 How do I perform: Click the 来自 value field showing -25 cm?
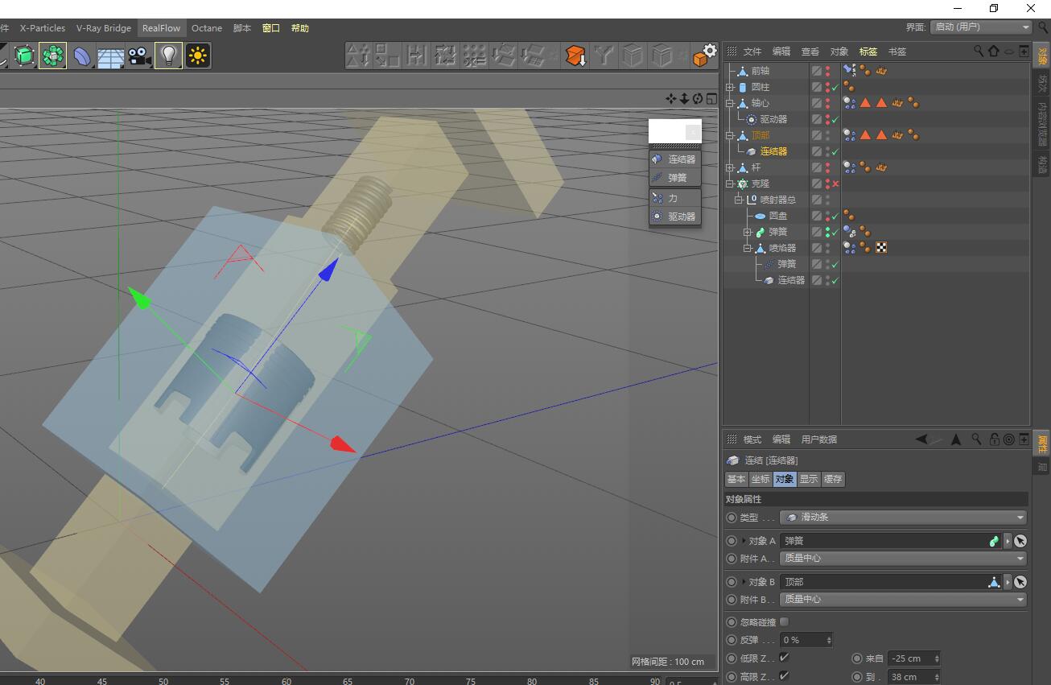click(914, 658)
